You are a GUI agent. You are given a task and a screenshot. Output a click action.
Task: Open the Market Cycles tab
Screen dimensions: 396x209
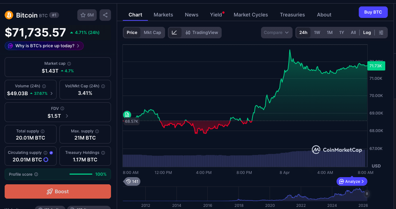click(251, 15)
